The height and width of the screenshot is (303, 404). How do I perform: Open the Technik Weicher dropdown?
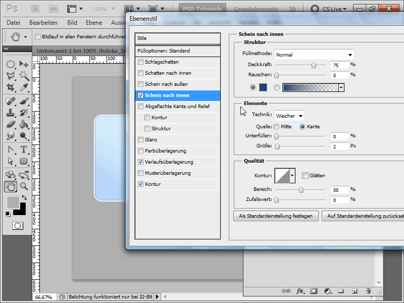point(289,116)
